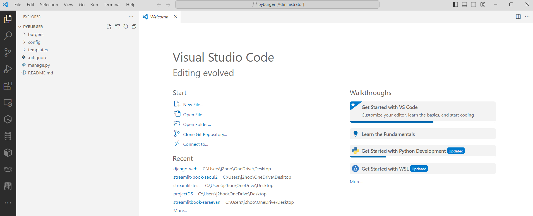Open editor more actions ellipsis menu
Screen dimensions: 533x216
pyautogui.click(x=527, y=17)
